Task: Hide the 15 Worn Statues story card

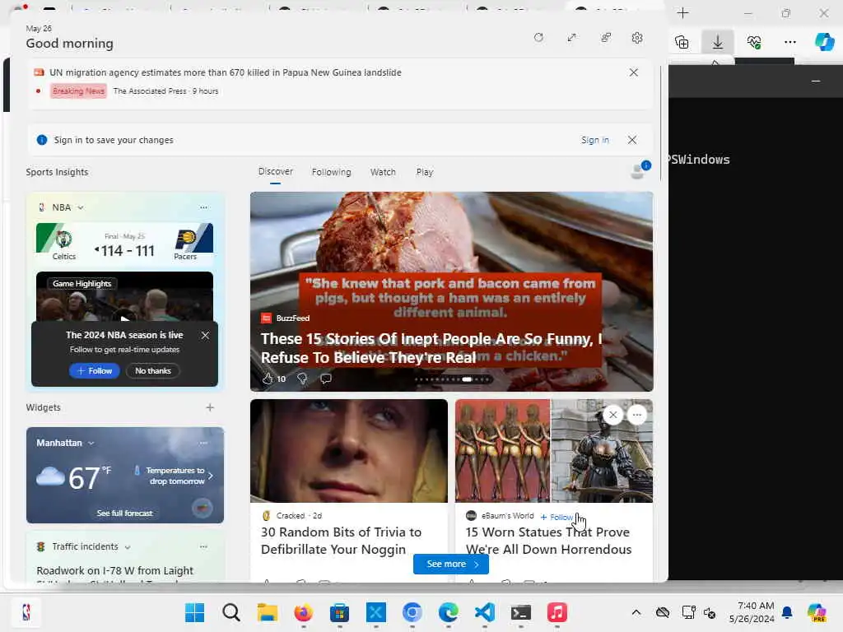Action: [x=612, y=415]
